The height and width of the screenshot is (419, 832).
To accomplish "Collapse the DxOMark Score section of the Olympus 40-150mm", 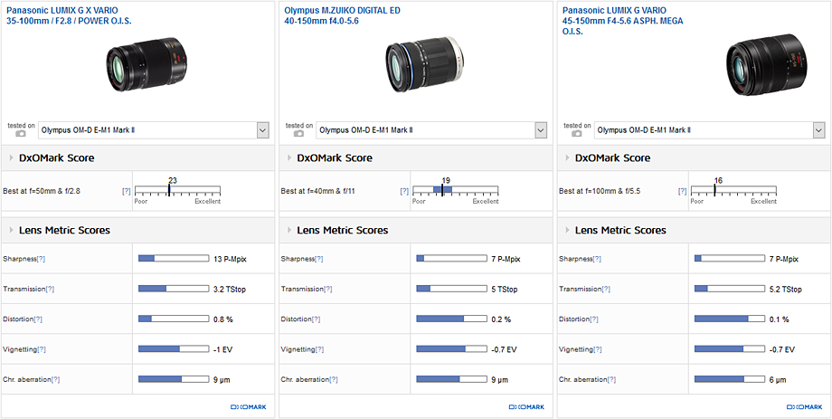I will click(x=289, y=157).
